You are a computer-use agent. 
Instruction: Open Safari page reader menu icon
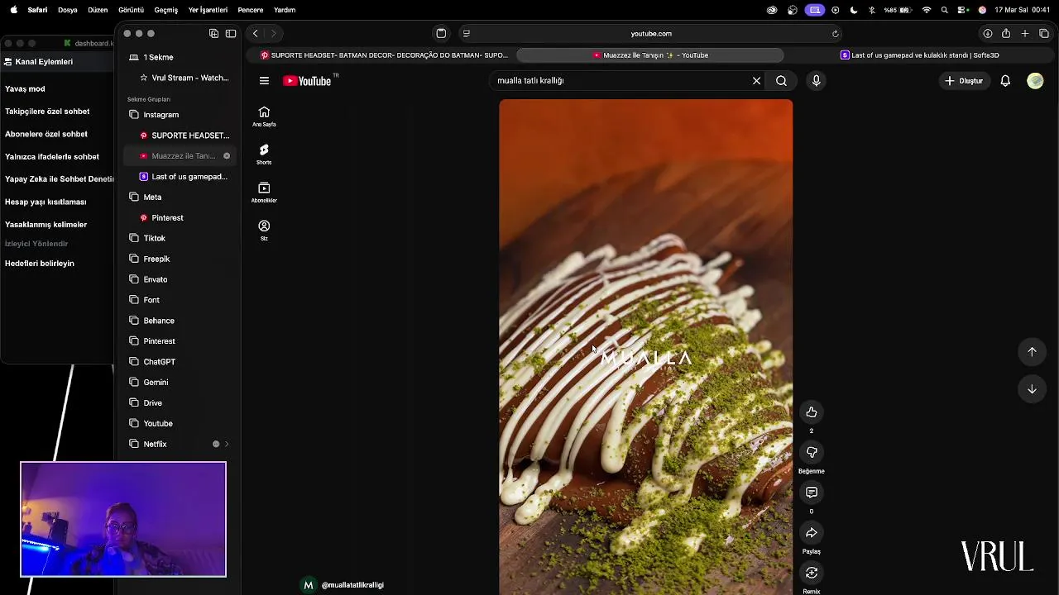467,34
